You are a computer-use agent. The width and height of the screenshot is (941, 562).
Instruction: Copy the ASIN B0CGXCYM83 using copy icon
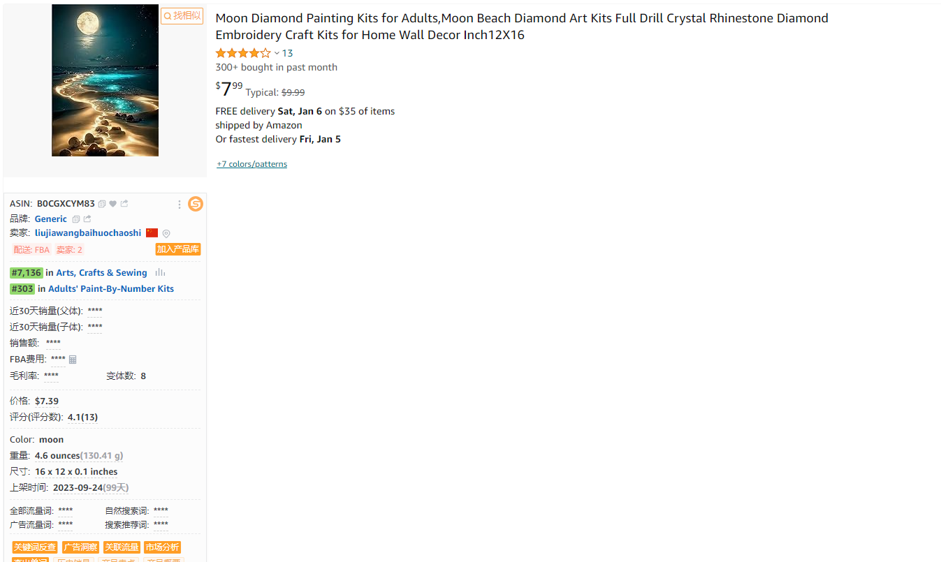[102, 204]
